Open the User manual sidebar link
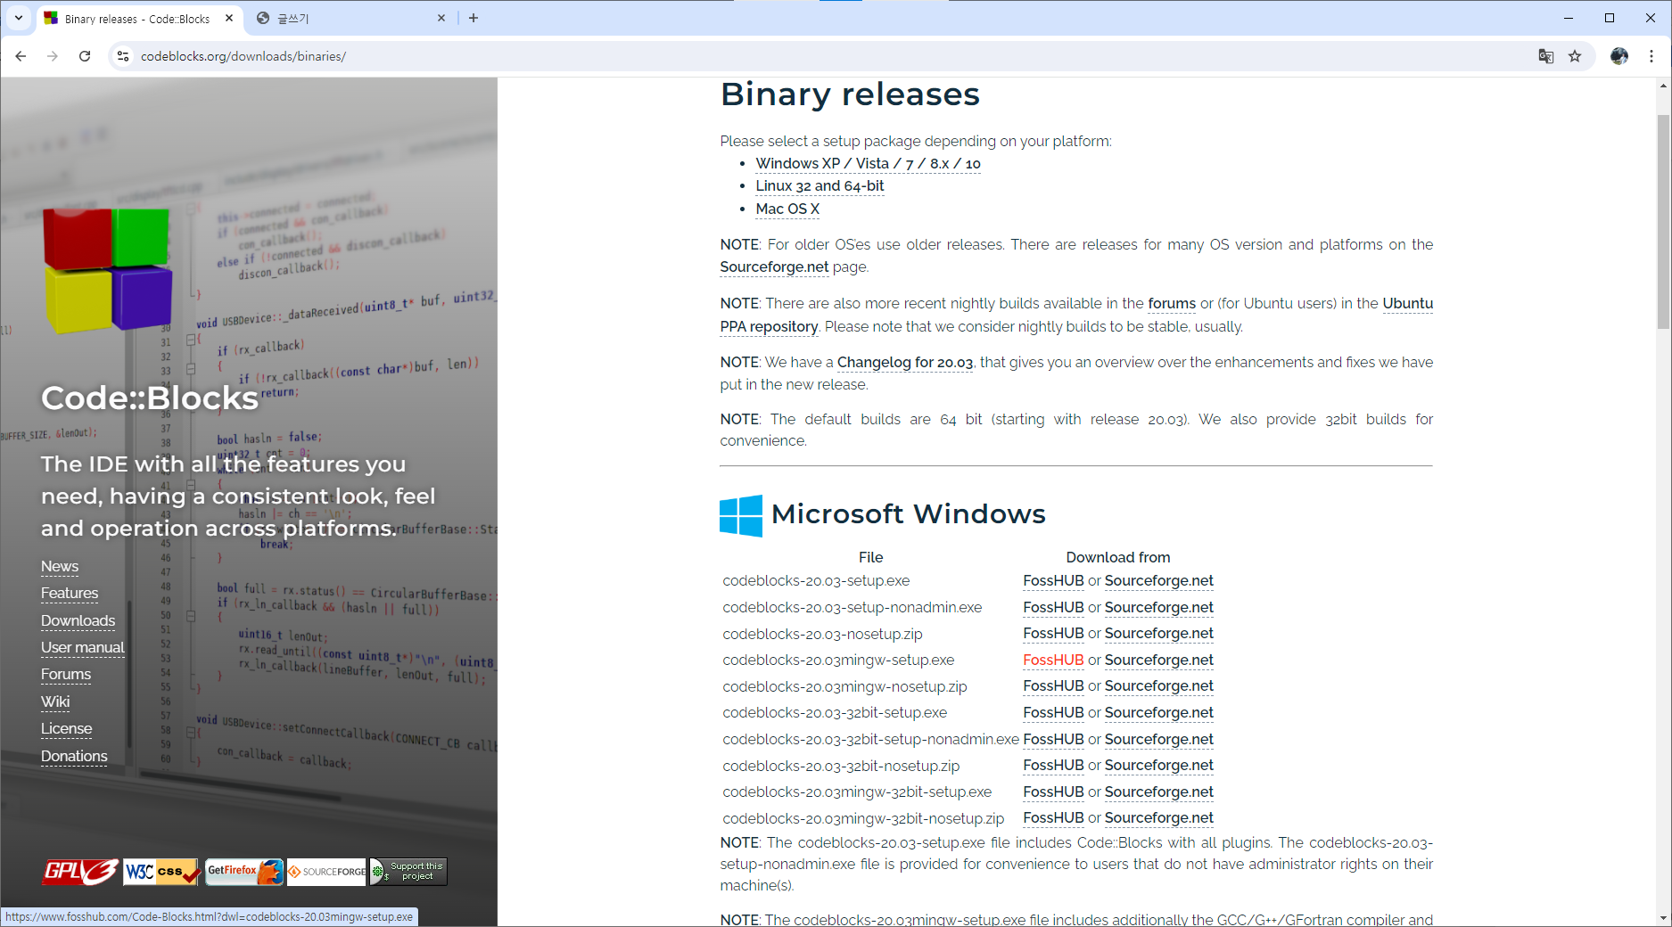This screenshot has height=927, width=1672. [x=83, y=648]
